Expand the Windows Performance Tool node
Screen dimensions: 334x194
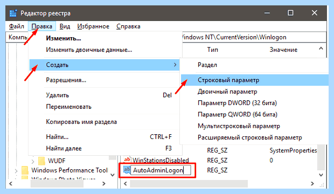16,171
